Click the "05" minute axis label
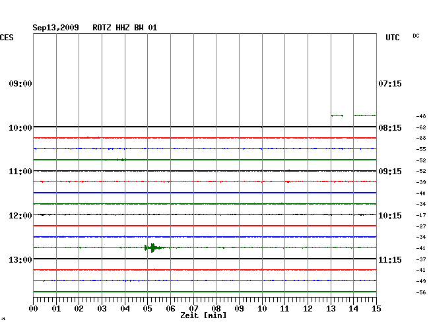Image resolution: width=429 pixels, height=326 pixels. point(147,309)
